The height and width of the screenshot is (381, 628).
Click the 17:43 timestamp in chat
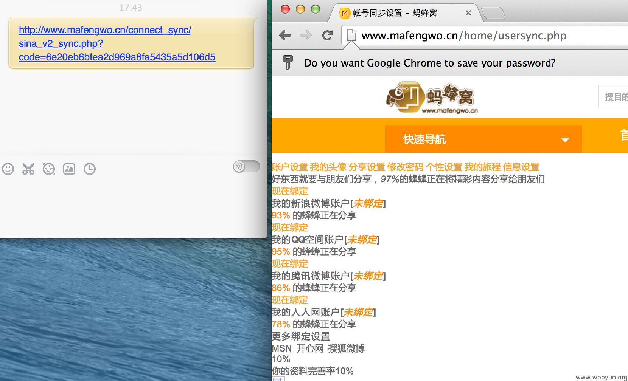[x=131, y=8]
